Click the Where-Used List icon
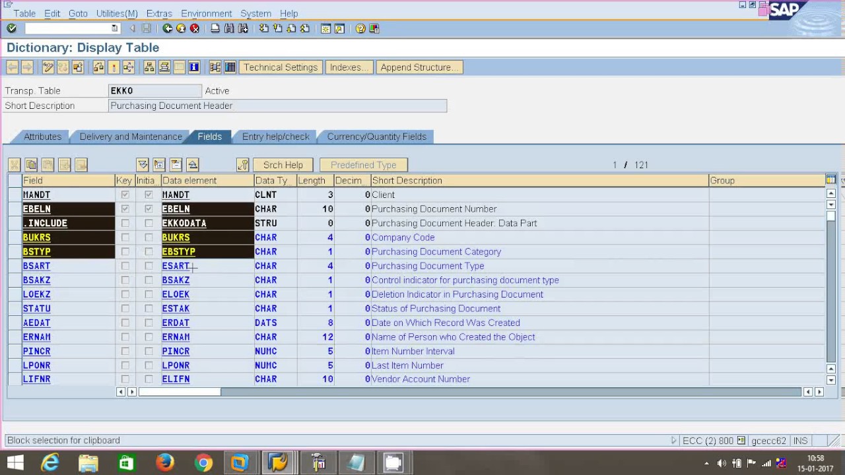 129,67
